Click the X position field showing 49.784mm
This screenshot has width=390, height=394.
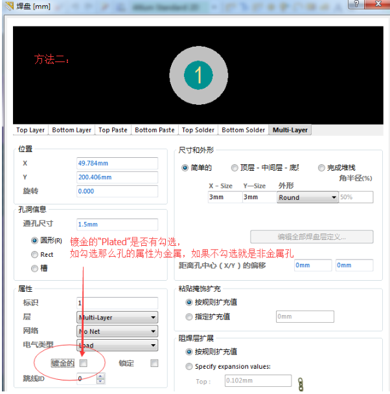pos(117,163)
